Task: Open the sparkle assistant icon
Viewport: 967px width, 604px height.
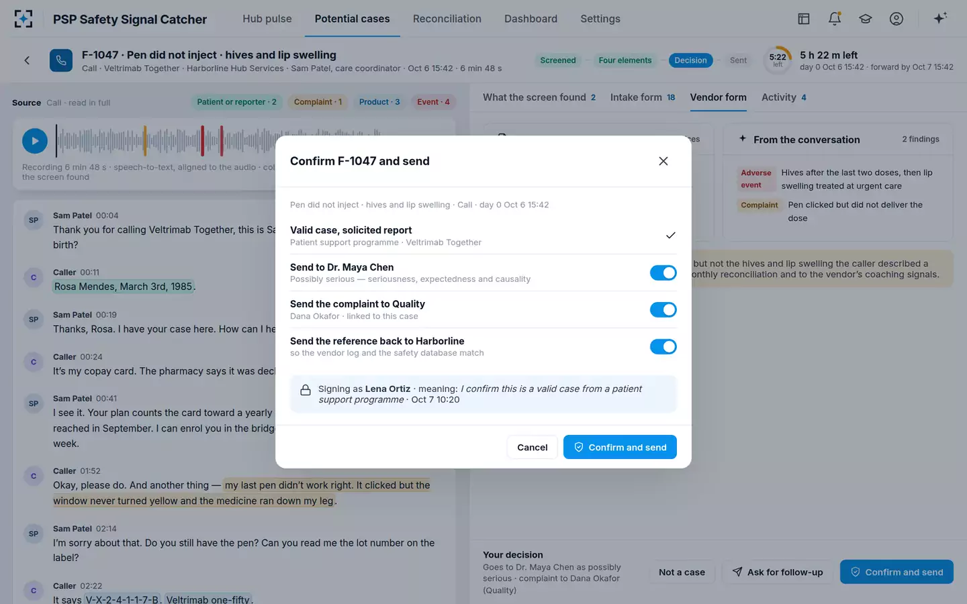Action: 940,18
